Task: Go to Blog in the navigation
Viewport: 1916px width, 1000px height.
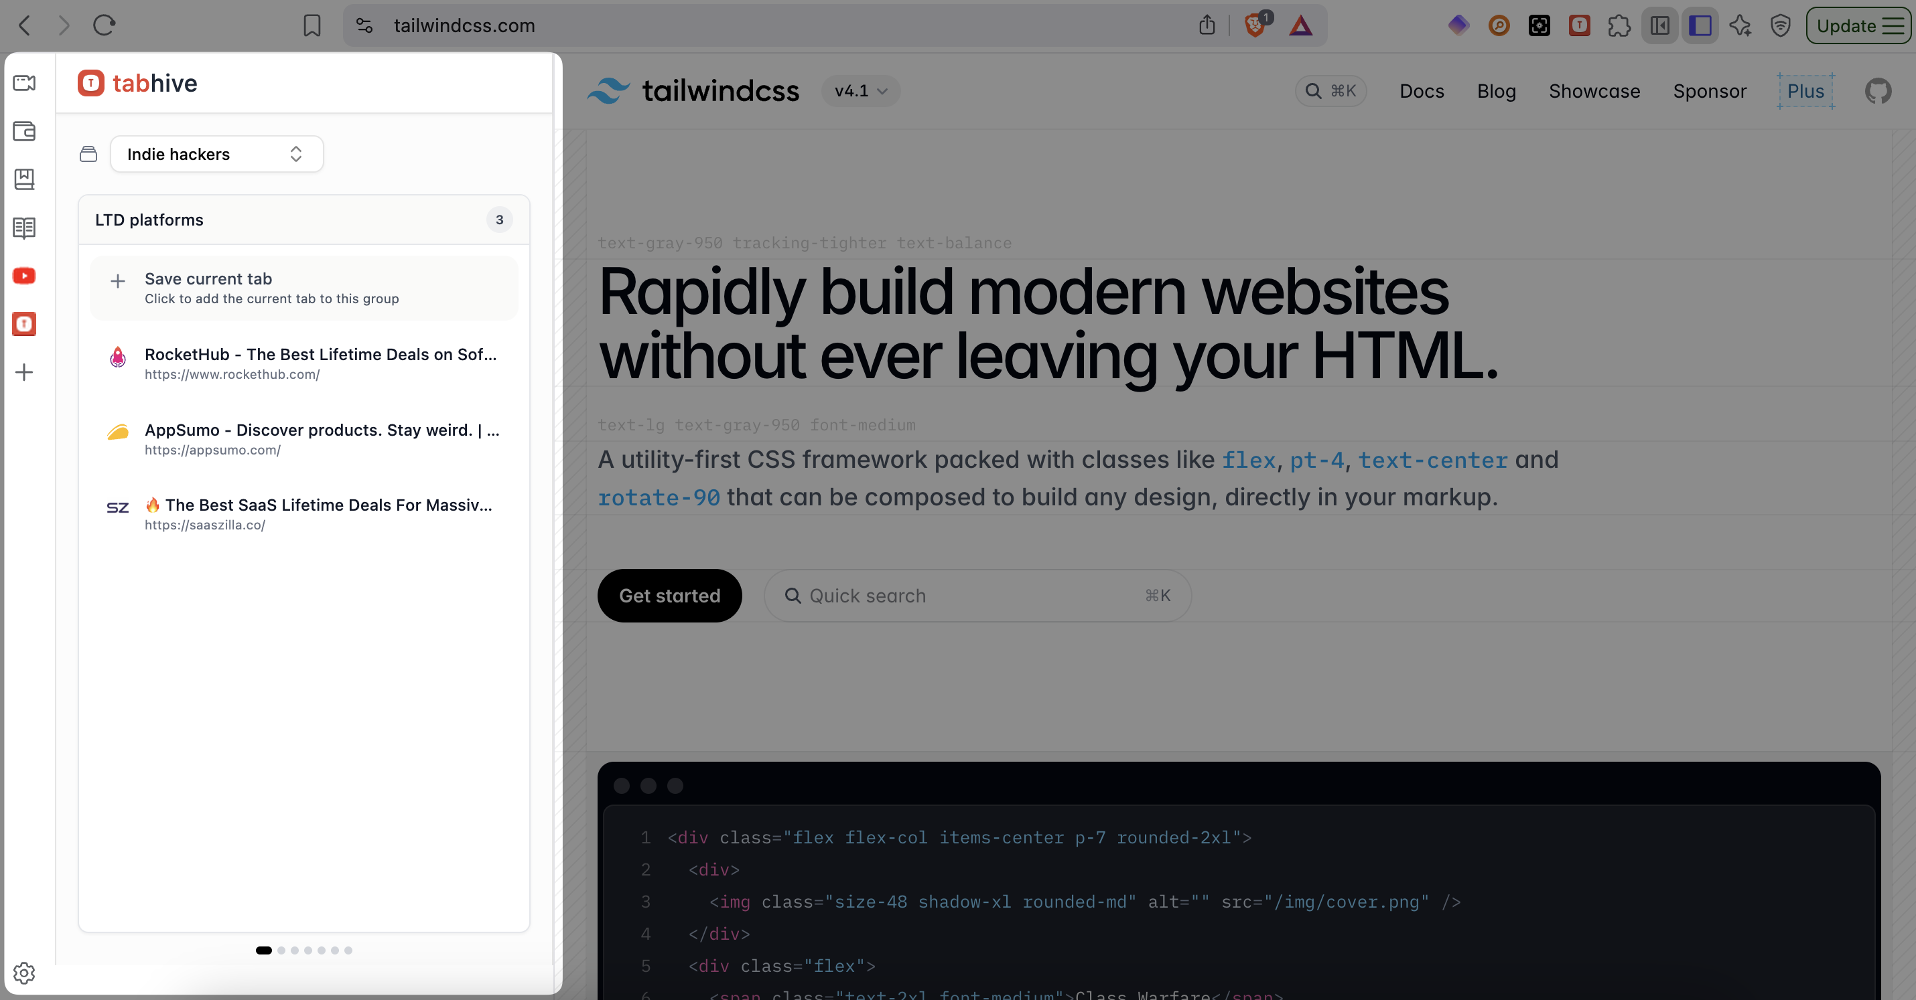Action: 1496,90
